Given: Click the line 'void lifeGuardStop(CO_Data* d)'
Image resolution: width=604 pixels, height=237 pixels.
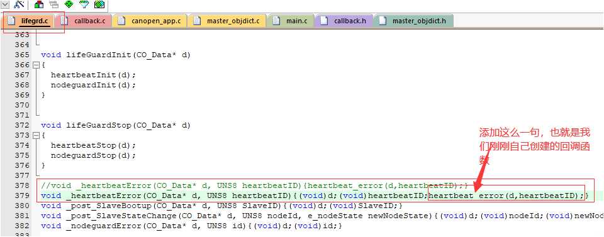Looking at the screenshot, I should tap(116, 125).
